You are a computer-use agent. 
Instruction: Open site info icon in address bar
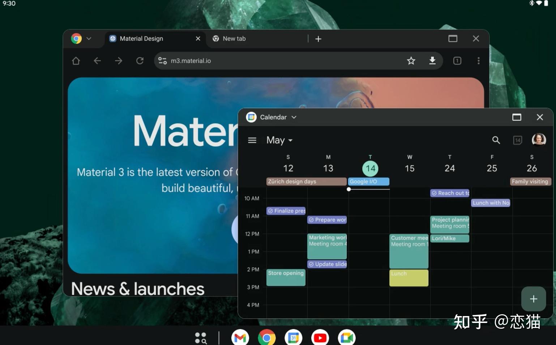[163, 61]
